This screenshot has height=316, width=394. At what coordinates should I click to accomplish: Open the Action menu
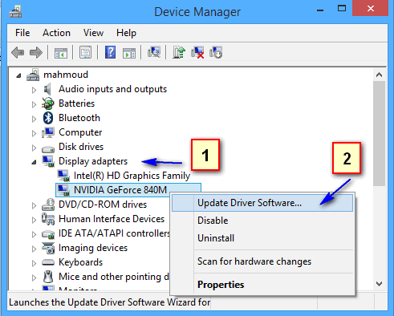coord(56,33)
